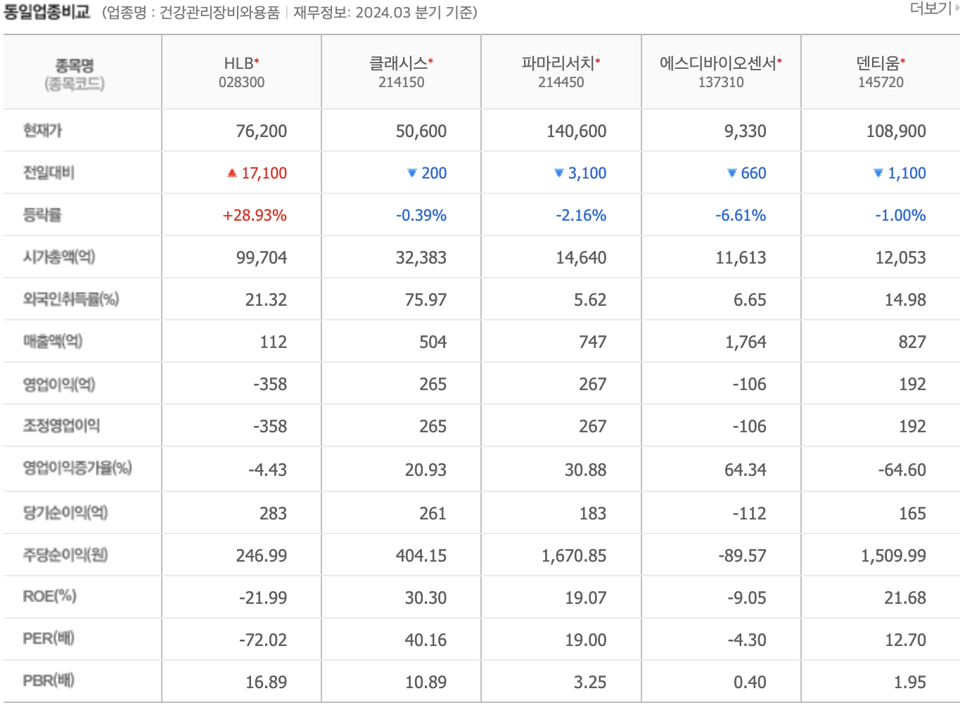Click 파마리서치 current price 140,600
This screenshot has height=717, width=972.
tap(577, 131)
